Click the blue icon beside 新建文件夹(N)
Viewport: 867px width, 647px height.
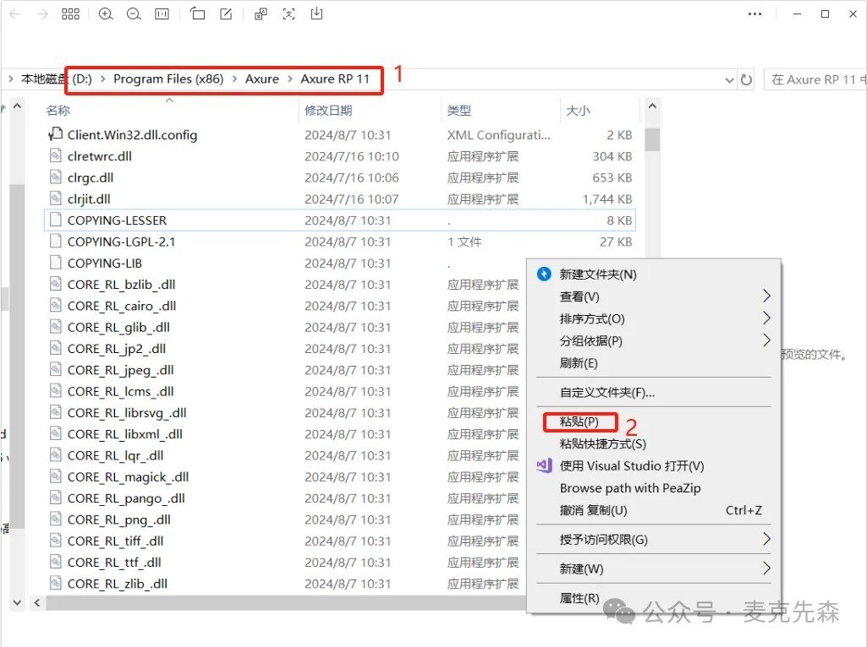(x=544, y=274)
